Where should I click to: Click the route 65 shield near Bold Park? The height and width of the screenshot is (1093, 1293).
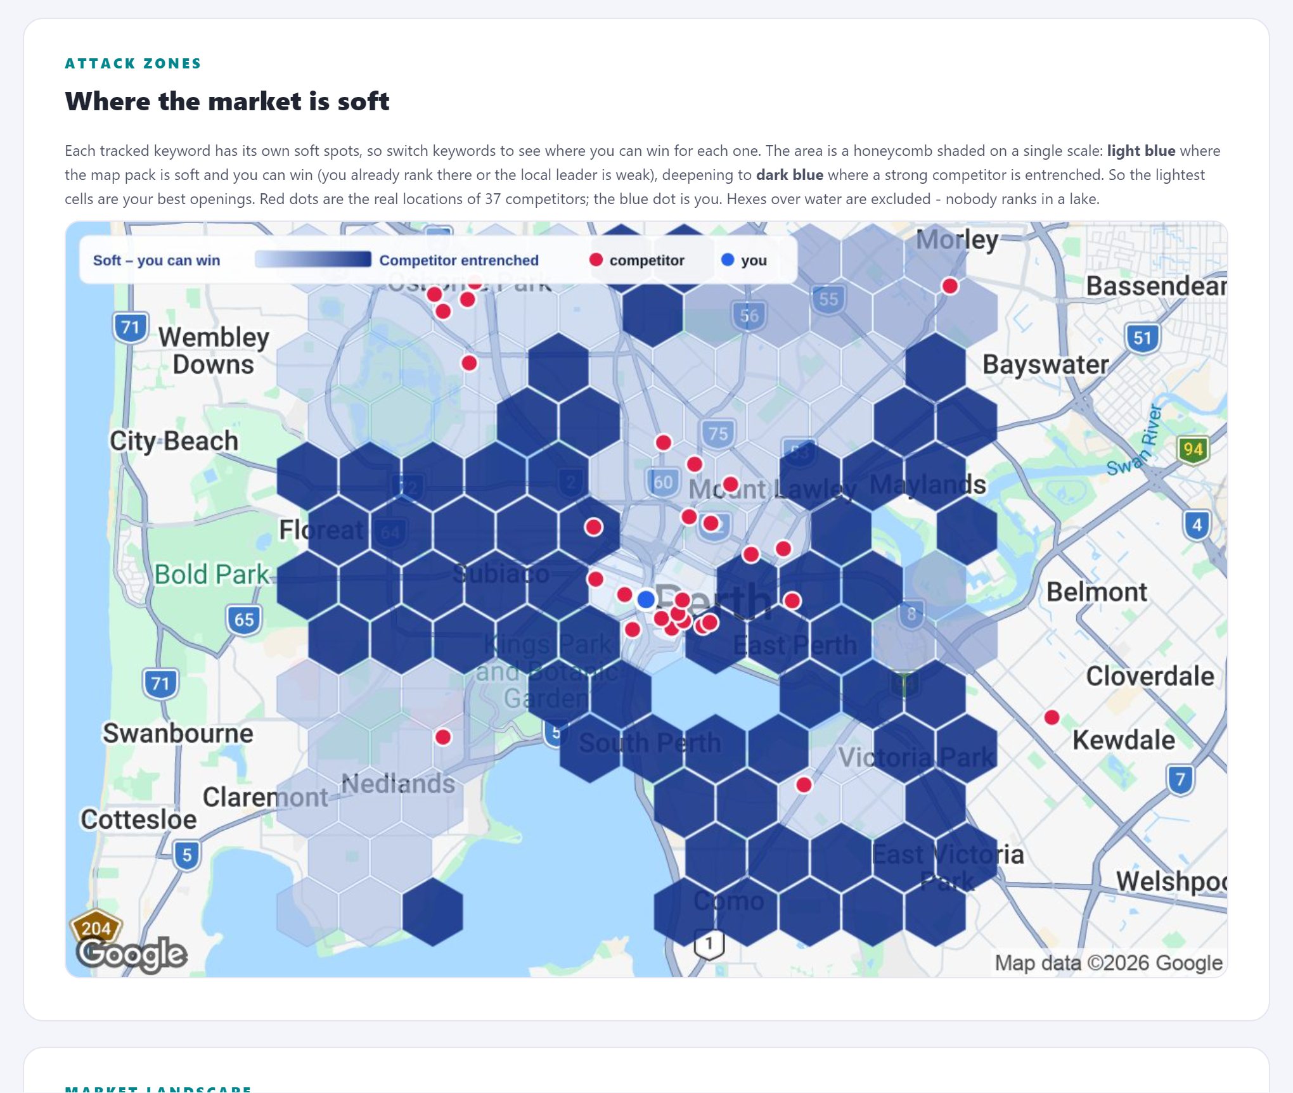click(x=243, y=620)
